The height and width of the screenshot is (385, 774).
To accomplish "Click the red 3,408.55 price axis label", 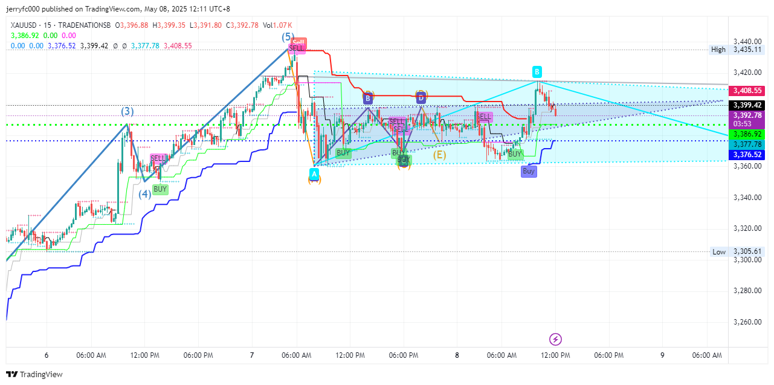I will (747, 91).
